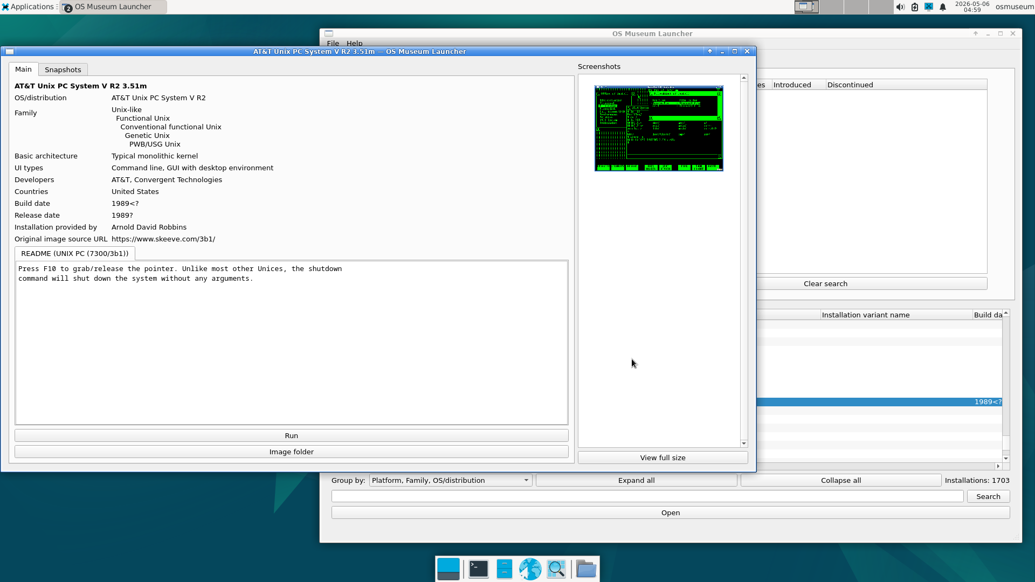
Task: Click Show Desktop icon in dock
Action: click(448, 569)
